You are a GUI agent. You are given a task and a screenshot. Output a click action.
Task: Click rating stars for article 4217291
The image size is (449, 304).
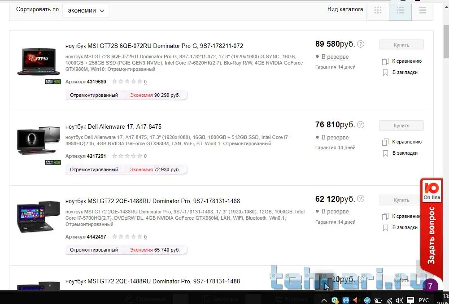(x=127, y=156)
